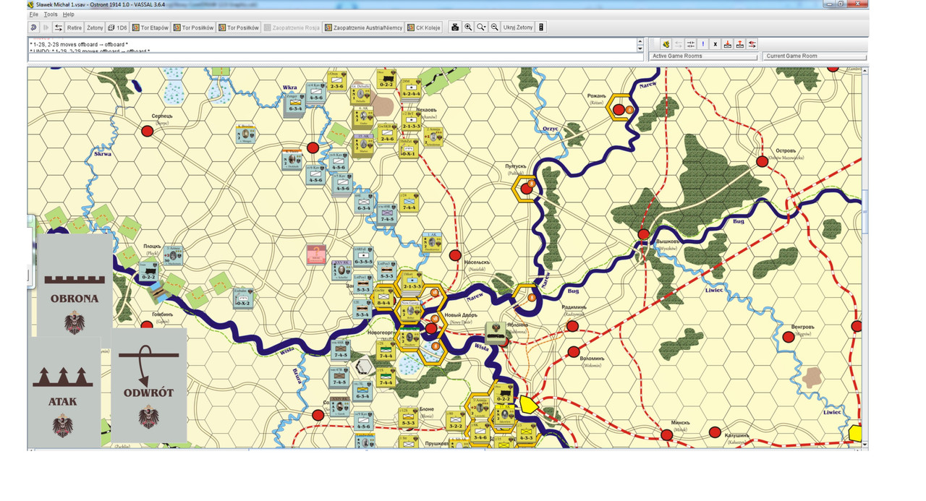Select the yellow 4-2-4-4 counter
The width and height of the screenshot is (926, 501).
(x=411, y=90)
